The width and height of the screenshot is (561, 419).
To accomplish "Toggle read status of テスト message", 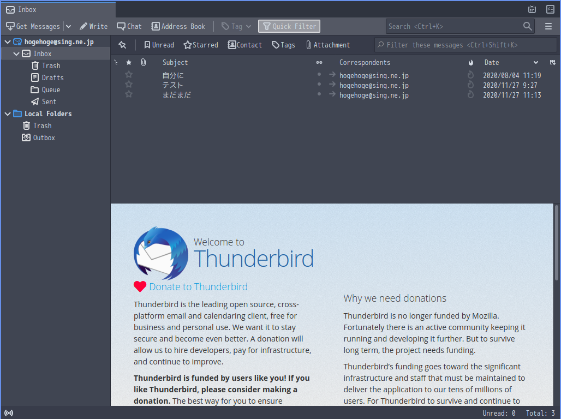I will point(319,84).
